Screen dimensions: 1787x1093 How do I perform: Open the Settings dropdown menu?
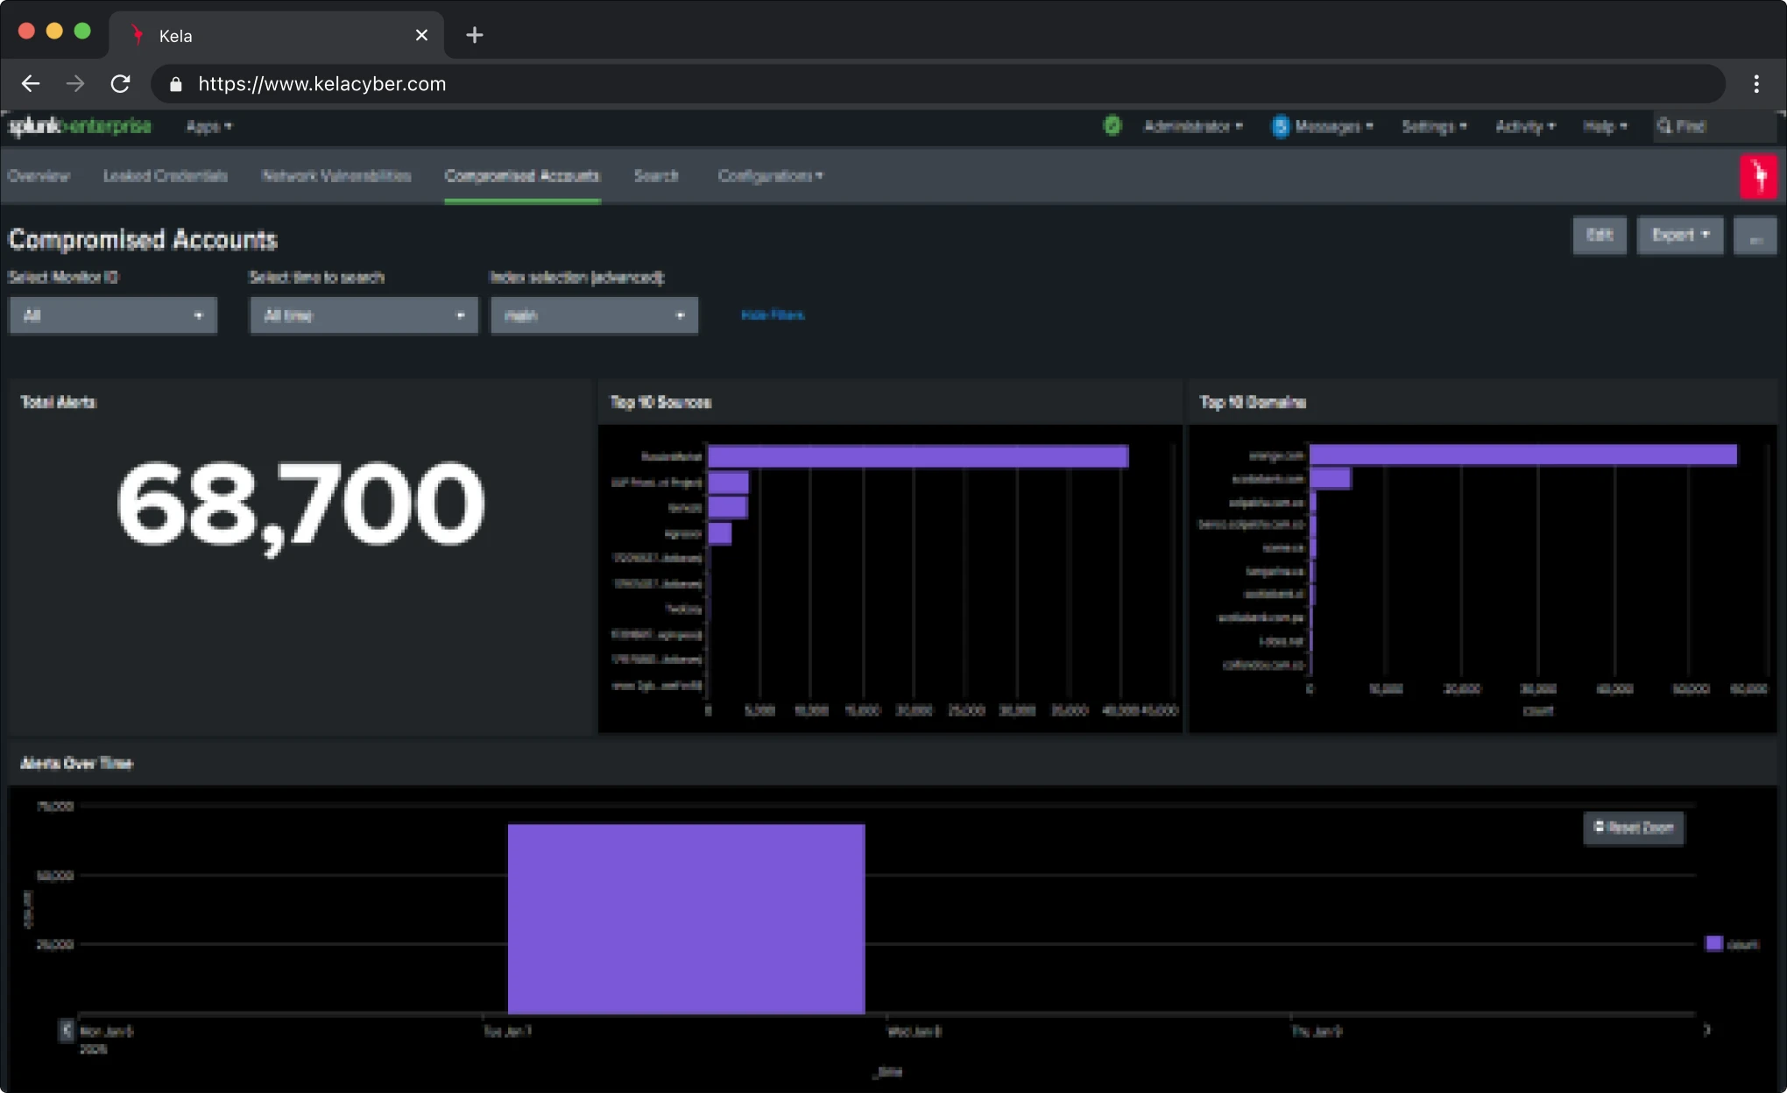pyautogui.click(x=1434, y=126)
